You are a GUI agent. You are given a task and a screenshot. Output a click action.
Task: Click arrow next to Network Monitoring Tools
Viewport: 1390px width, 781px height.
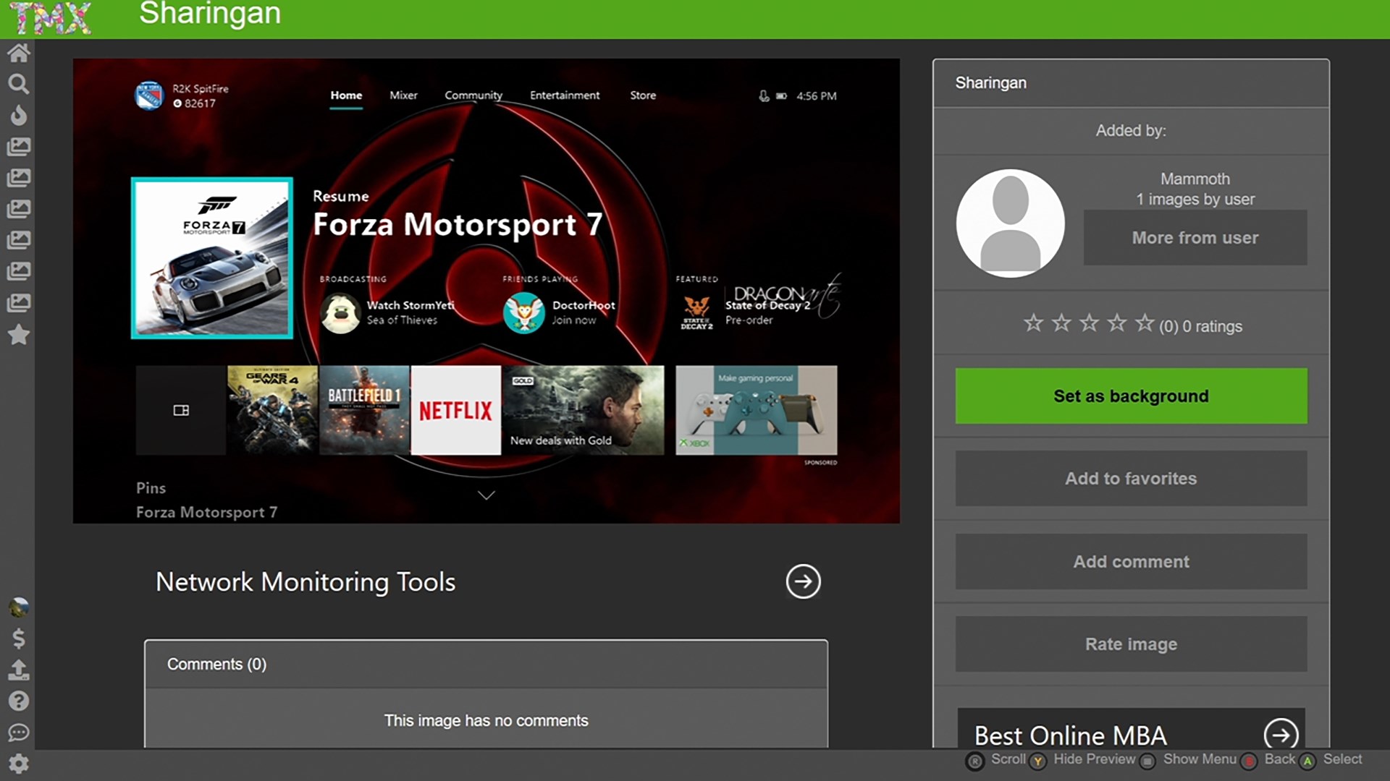click(x=803, y=581)
